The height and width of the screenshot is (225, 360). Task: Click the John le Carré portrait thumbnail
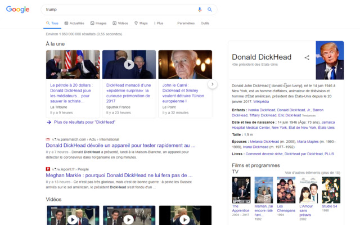[x=185, y=65]
